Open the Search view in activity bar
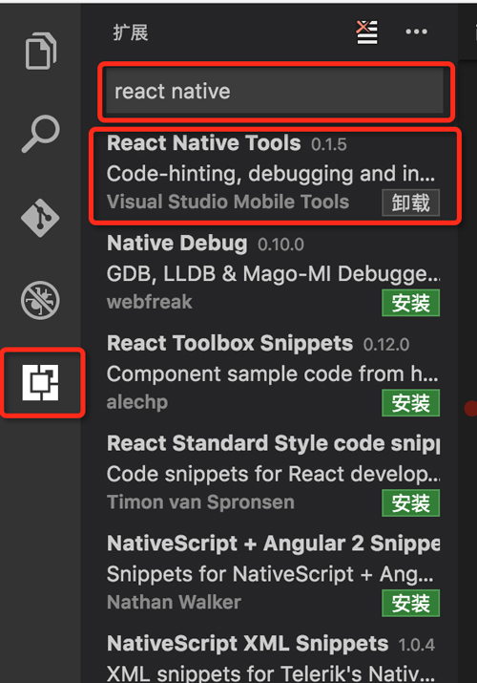This screenshot has height=683, width=477. pyautogui.click(x=40, y=134)
